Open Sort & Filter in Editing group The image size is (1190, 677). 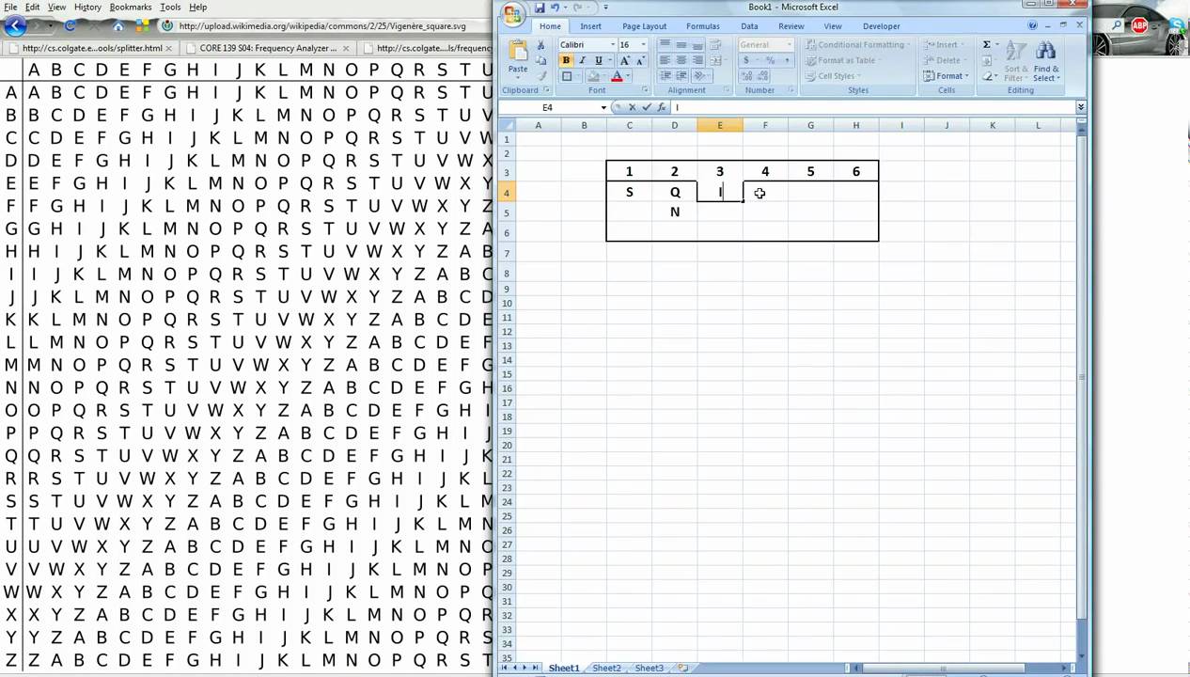1016,61
